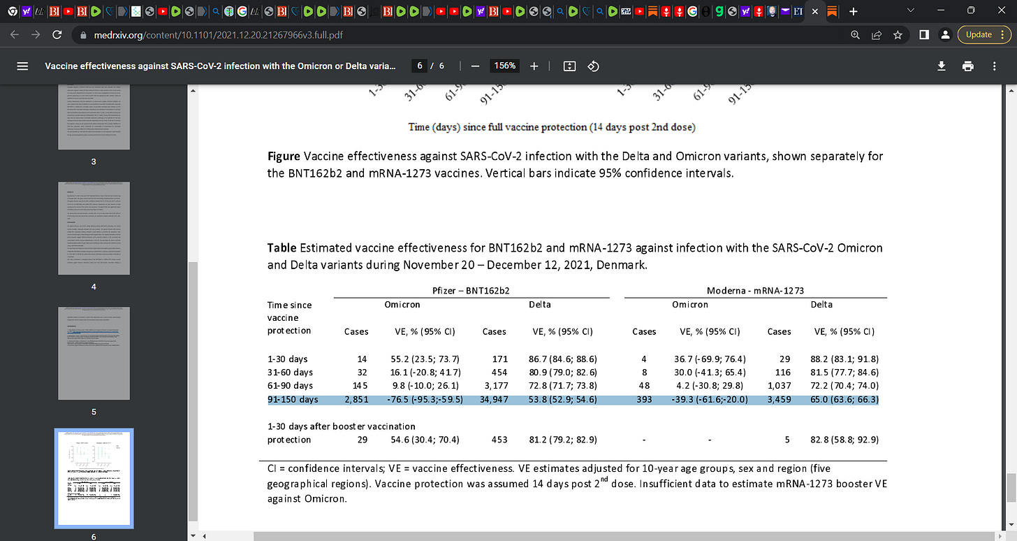This screenshot has width=1017, height=541.
Task: Download the PDF file
Action: (942, 66)
